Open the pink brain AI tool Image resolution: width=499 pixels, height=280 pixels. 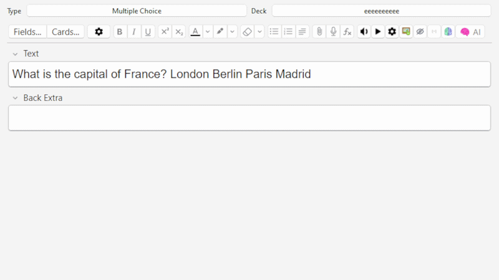(x=470, y=32)
